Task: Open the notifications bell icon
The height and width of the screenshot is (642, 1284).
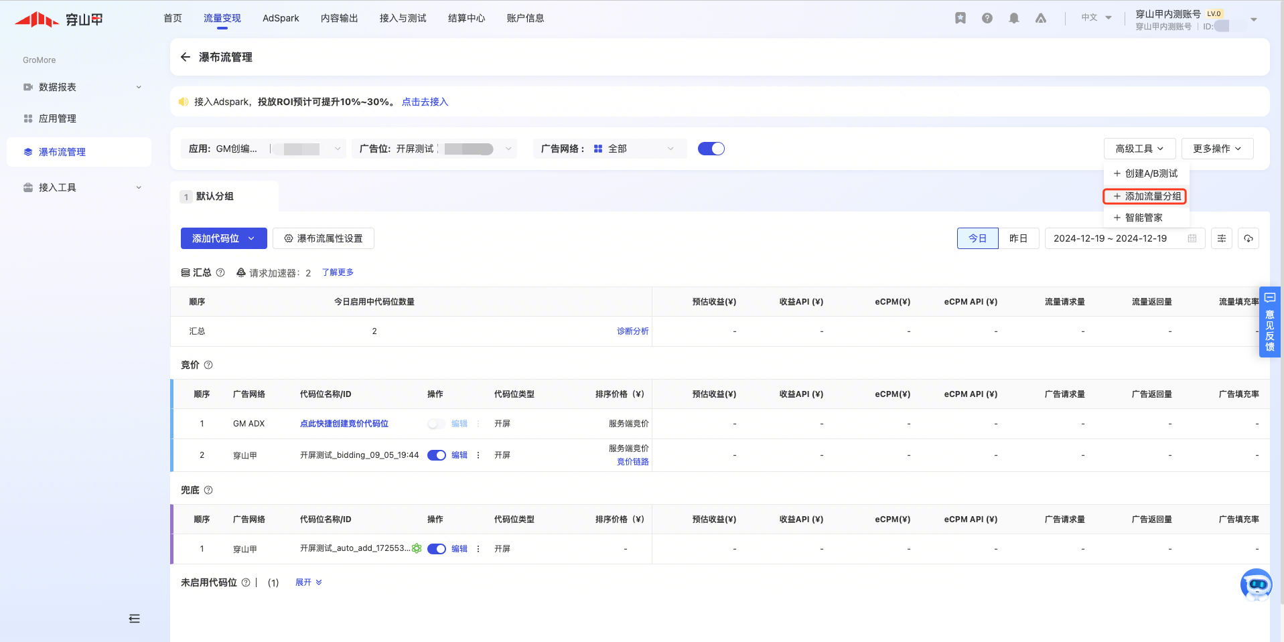Action: [1013, 18]
